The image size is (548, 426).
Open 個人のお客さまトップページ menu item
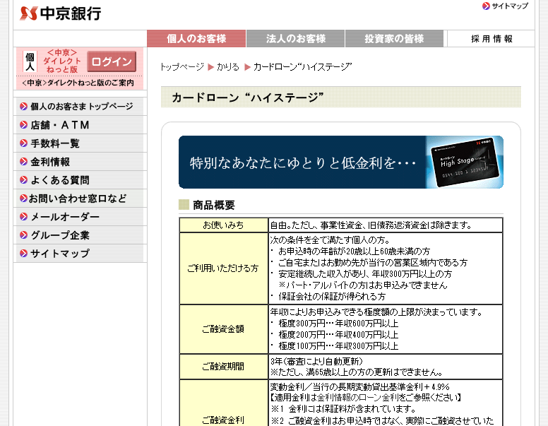(x=82, y=107)
